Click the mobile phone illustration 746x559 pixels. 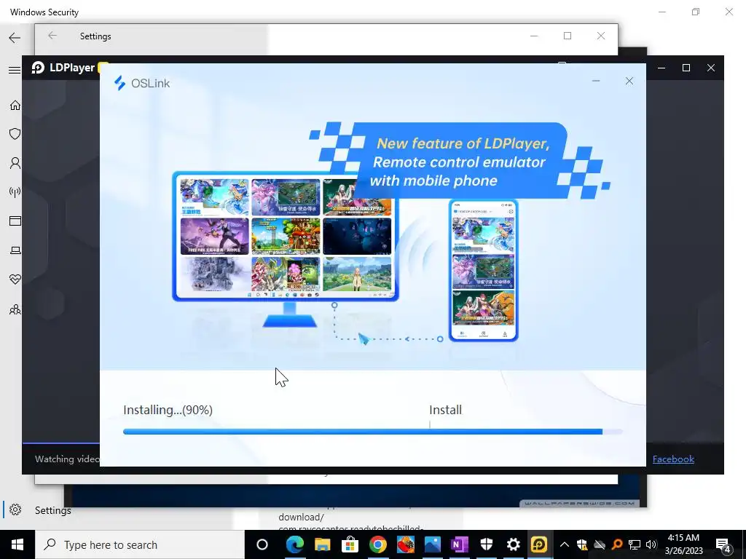[484, 270]
